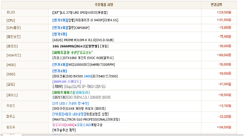Screen dimensions: 245x136
Task: Click the +229,500원 monitor price
Action: click(x=224, y=12)
